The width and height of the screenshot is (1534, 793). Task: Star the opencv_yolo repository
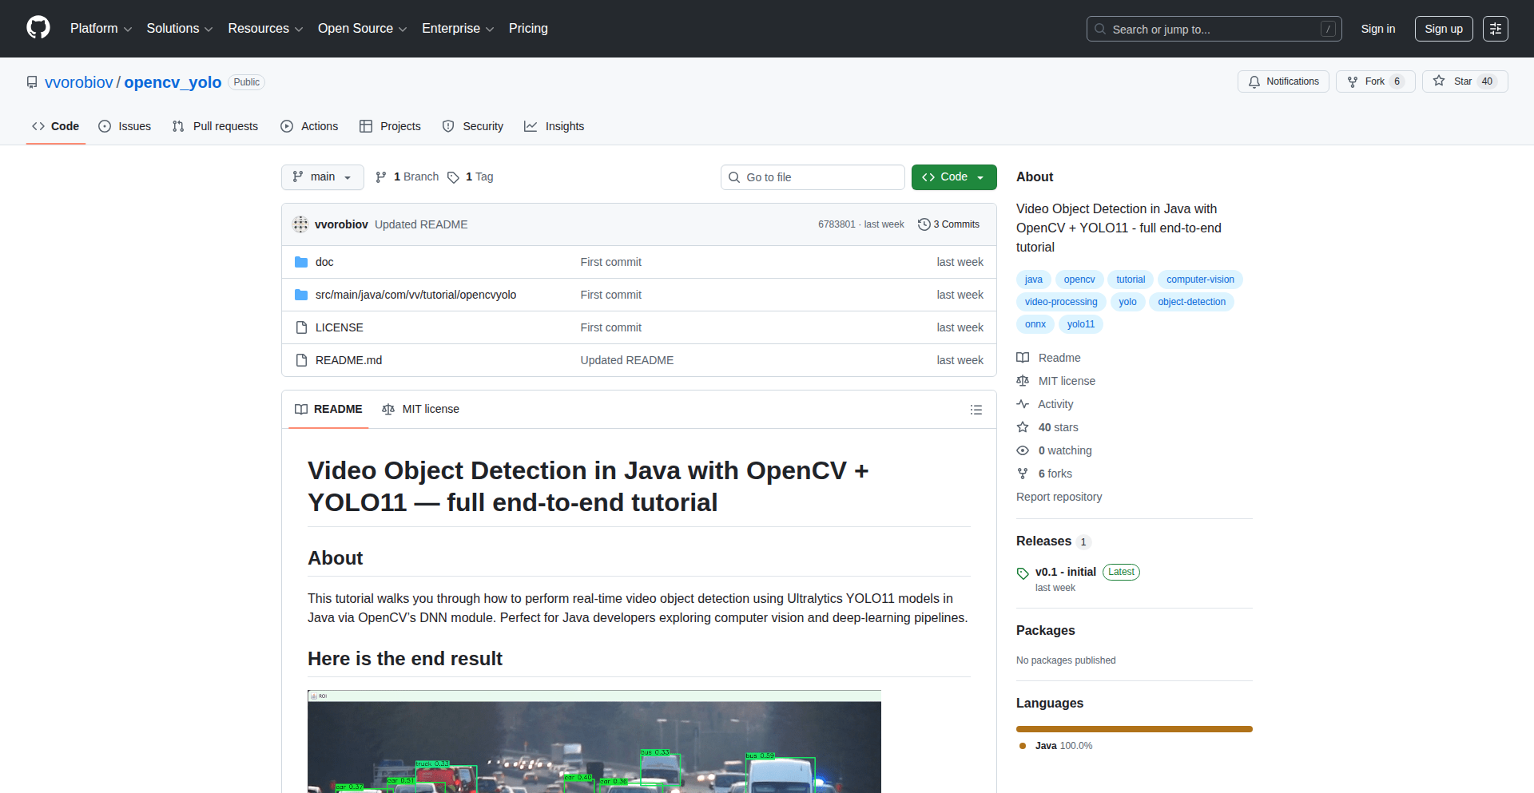(1464, 81)
